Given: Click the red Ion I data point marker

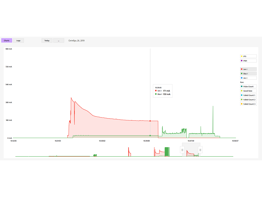Looking at the screenshot, I should (150, 121).
